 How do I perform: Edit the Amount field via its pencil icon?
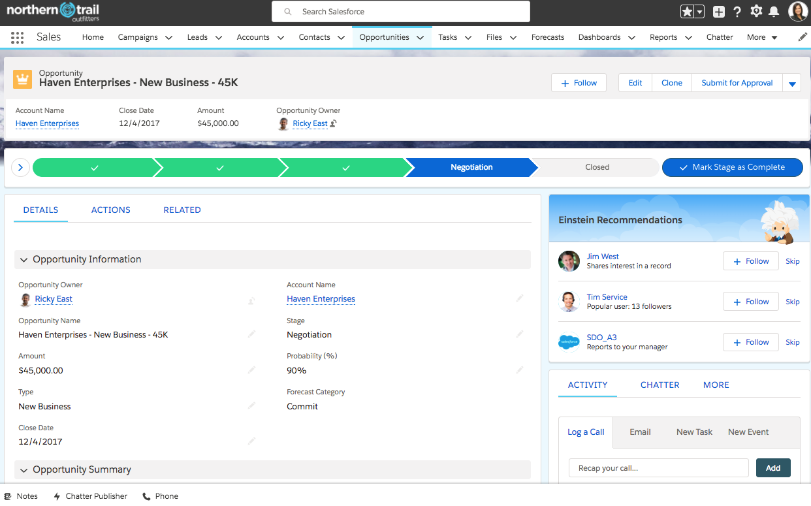251,370
